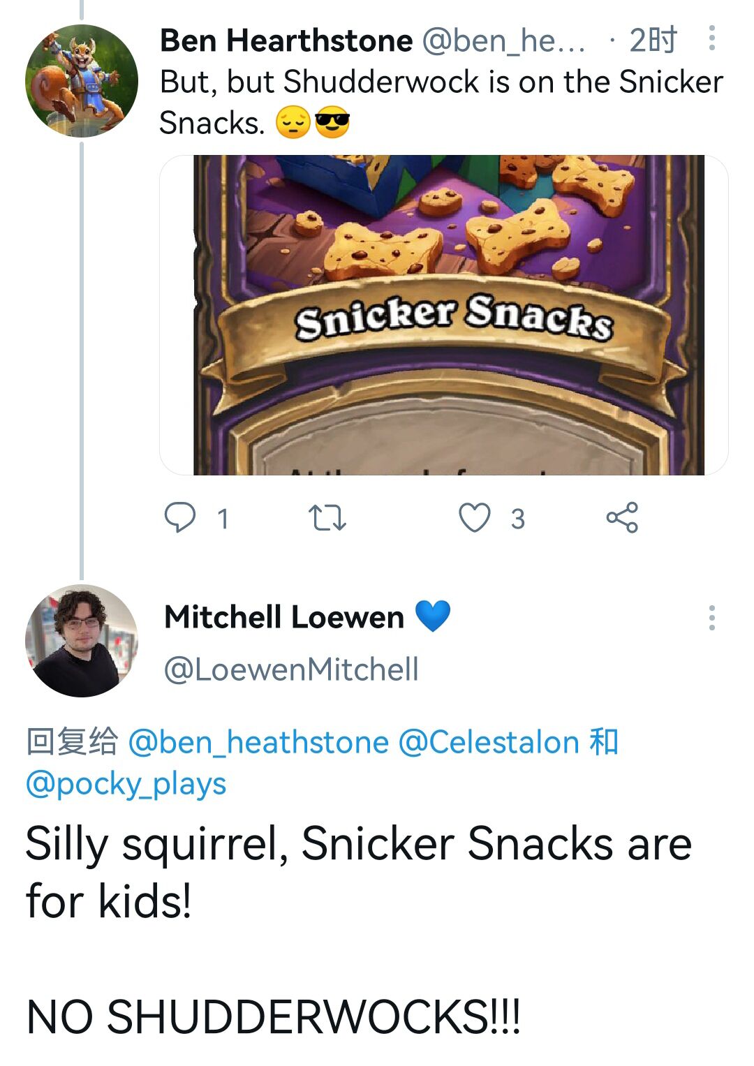Follow the @pocky_plays mention link
This screenshot has height=1066, width=754.
coord(126,784)
